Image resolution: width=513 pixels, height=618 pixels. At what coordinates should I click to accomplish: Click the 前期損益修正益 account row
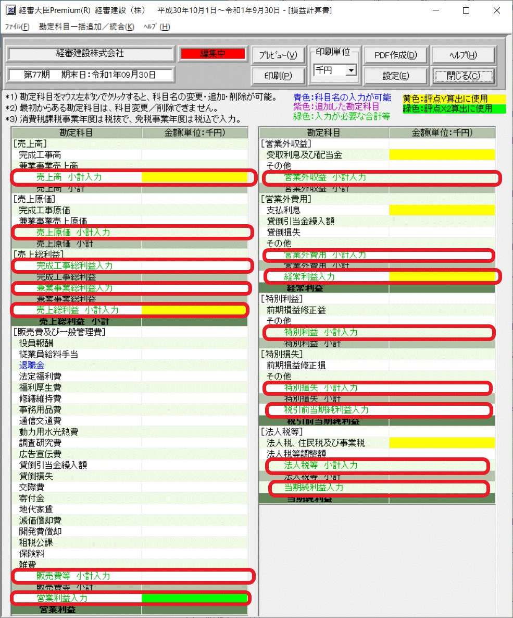[x=377, y=310]
